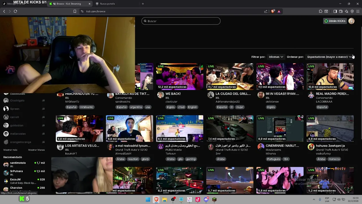Screen dimensions: 362x204
Task: Click Mostrar más in the sidebar
Action: pyautogui.click(x=10, y=150)
